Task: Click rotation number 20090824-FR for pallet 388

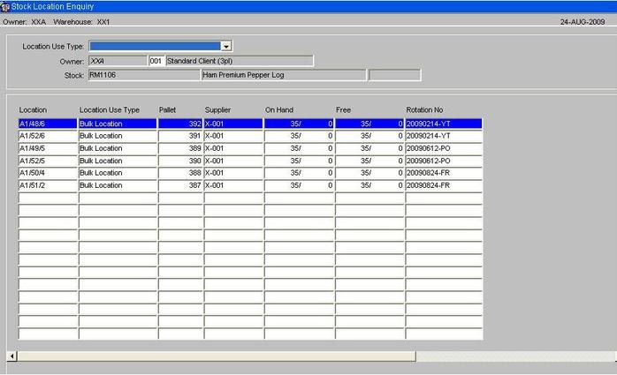Action: point(444,173)
